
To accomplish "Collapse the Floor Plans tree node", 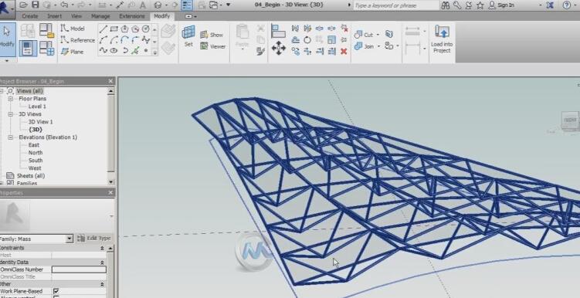I will (10, 99).
